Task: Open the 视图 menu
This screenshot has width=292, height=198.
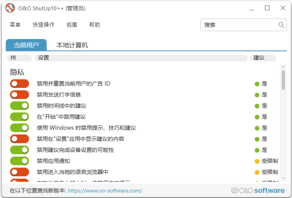Action: point(72,25)
